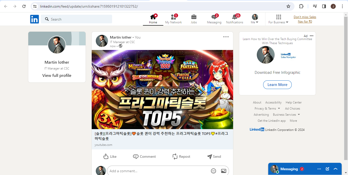Repost the slot video post
The image size is (348, 175).
tap(181, 156)
